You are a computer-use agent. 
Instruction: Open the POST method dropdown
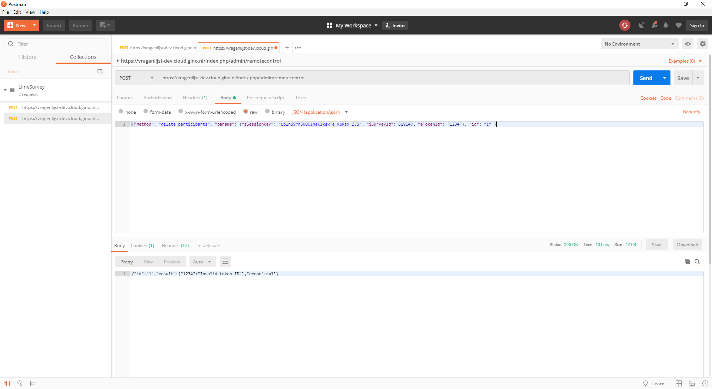(136, 78)
